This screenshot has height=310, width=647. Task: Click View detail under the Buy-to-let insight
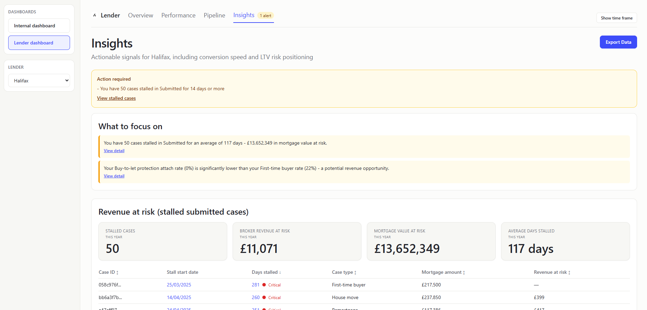(114, 176)
